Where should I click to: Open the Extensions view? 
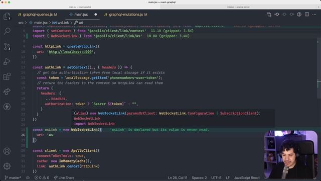tap(7, 76)
